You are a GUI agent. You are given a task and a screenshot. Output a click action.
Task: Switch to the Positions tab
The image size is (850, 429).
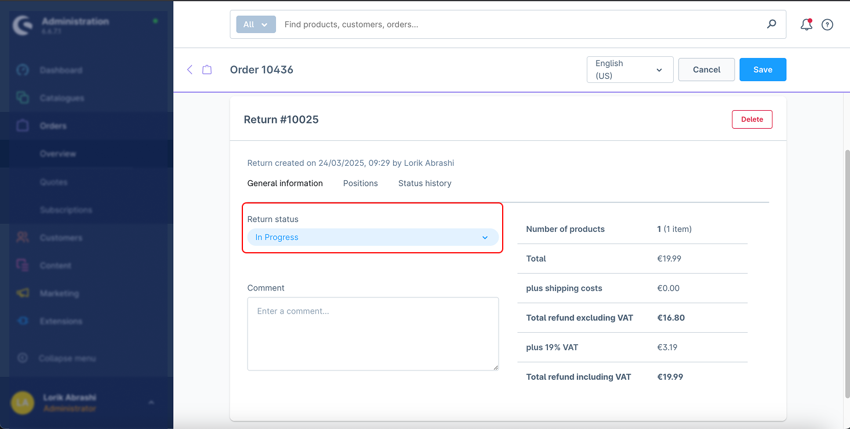coord(360,183)
